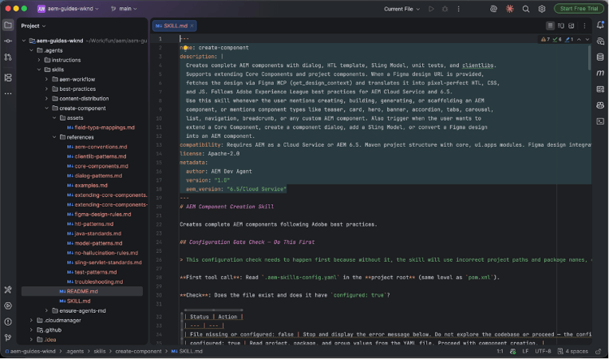Open the Problems tool window icon
Image resolution: width=609 pixels, height=359 pixels.
pyautogui.click(x=8, y=322)
